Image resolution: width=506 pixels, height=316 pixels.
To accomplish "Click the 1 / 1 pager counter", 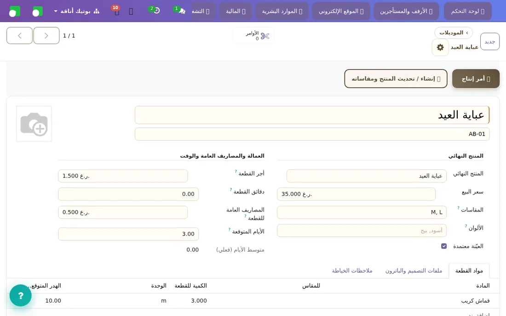I will point(69,36).
